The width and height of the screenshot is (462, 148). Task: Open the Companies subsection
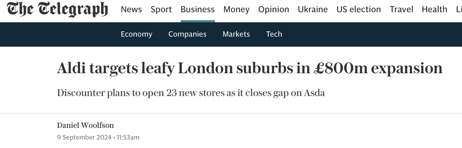coord(187,34)
